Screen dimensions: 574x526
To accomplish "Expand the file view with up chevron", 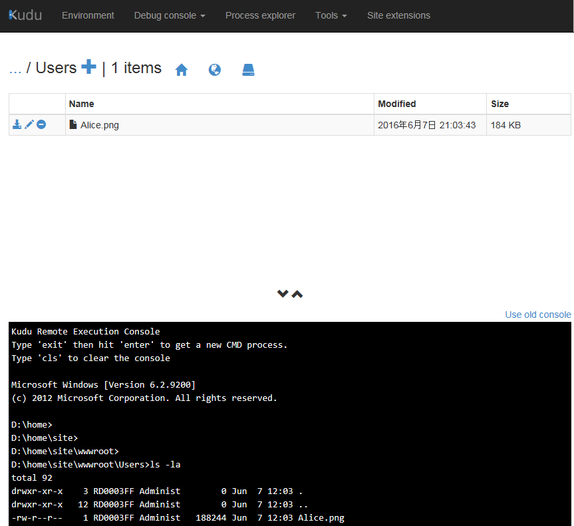I will pos(297,294).
